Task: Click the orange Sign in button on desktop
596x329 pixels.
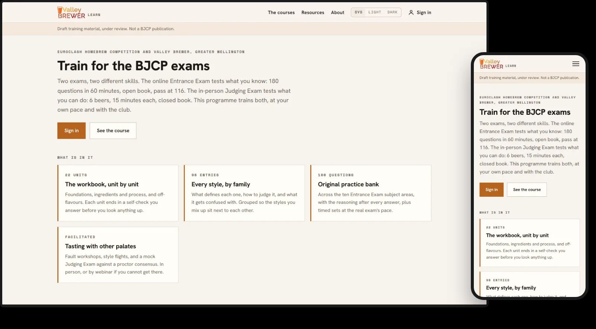Action: click(72, 131)
